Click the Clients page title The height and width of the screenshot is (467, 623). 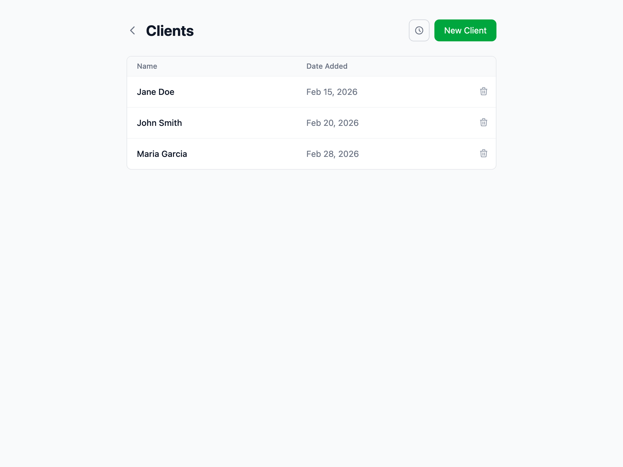170,30
